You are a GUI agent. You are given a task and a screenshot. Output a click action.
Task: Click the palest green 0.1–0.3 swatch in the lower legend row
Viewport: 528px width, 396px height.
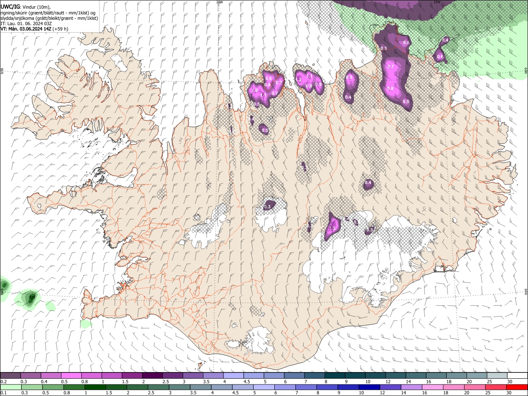[10, 387]
